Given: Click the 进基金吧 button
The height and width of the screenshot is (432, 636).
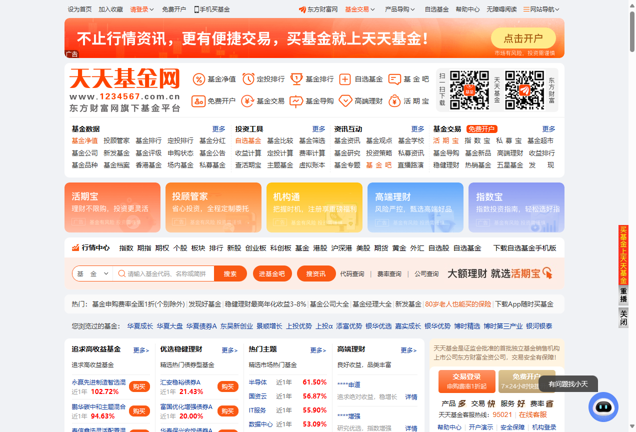Looking at the screenshot, I should 272,273.
